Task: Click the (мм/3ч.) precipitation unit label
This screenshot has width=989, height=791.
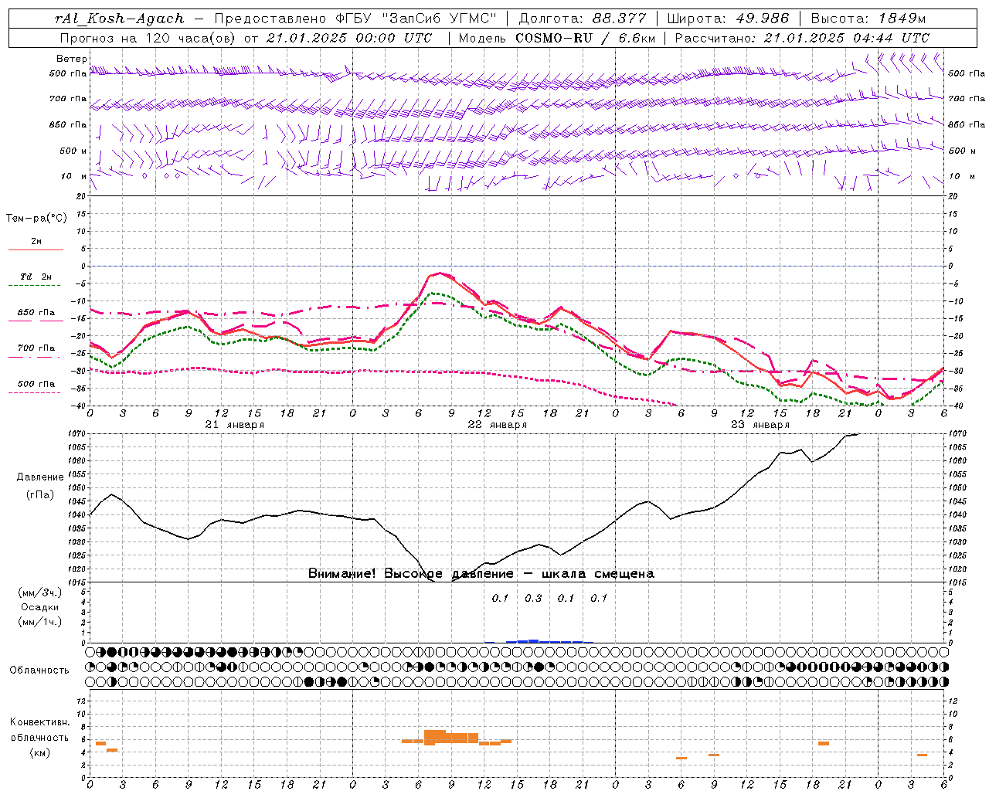Action: pos(40,592)
